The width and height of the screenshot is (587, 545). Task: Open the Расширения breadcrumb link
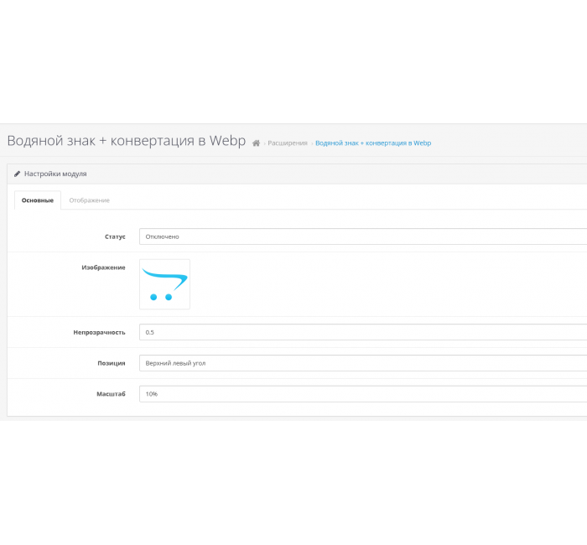[x=287, y=143]
